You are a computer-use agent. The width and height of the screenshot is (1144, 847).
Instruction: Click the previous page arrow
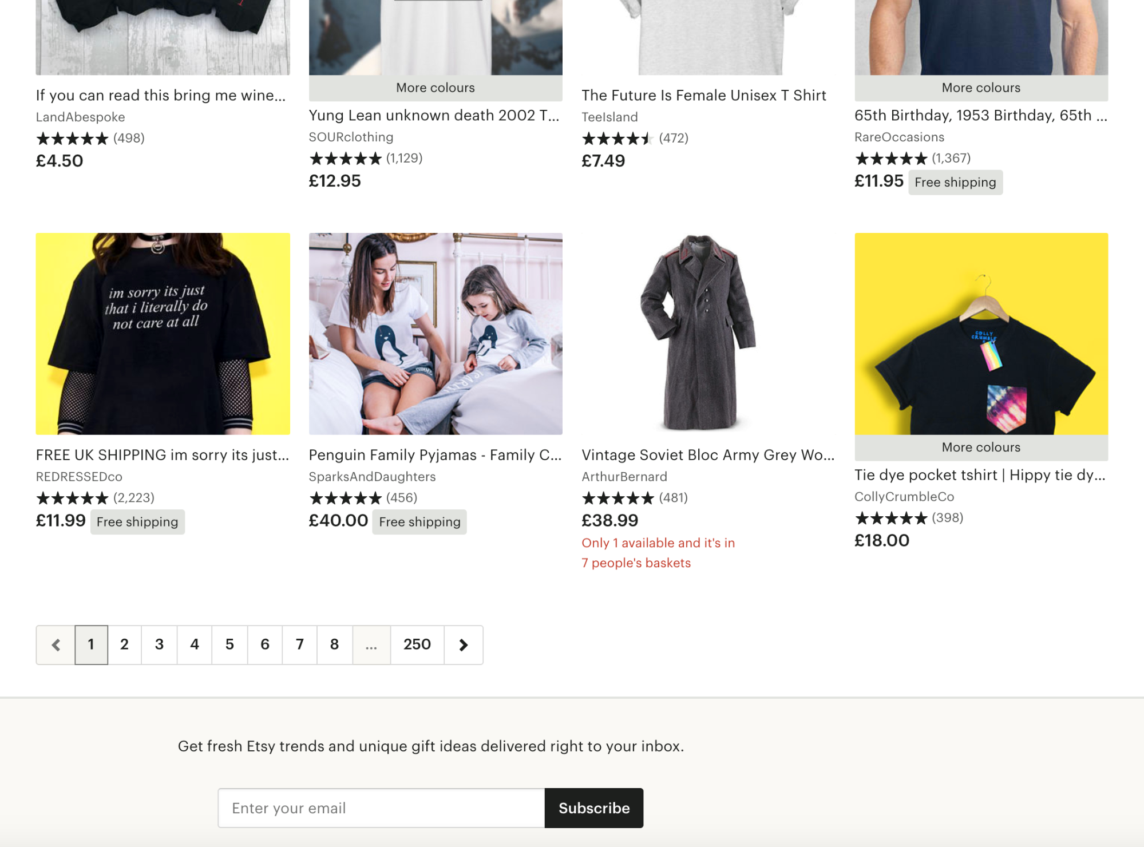(x=56, y=645)
